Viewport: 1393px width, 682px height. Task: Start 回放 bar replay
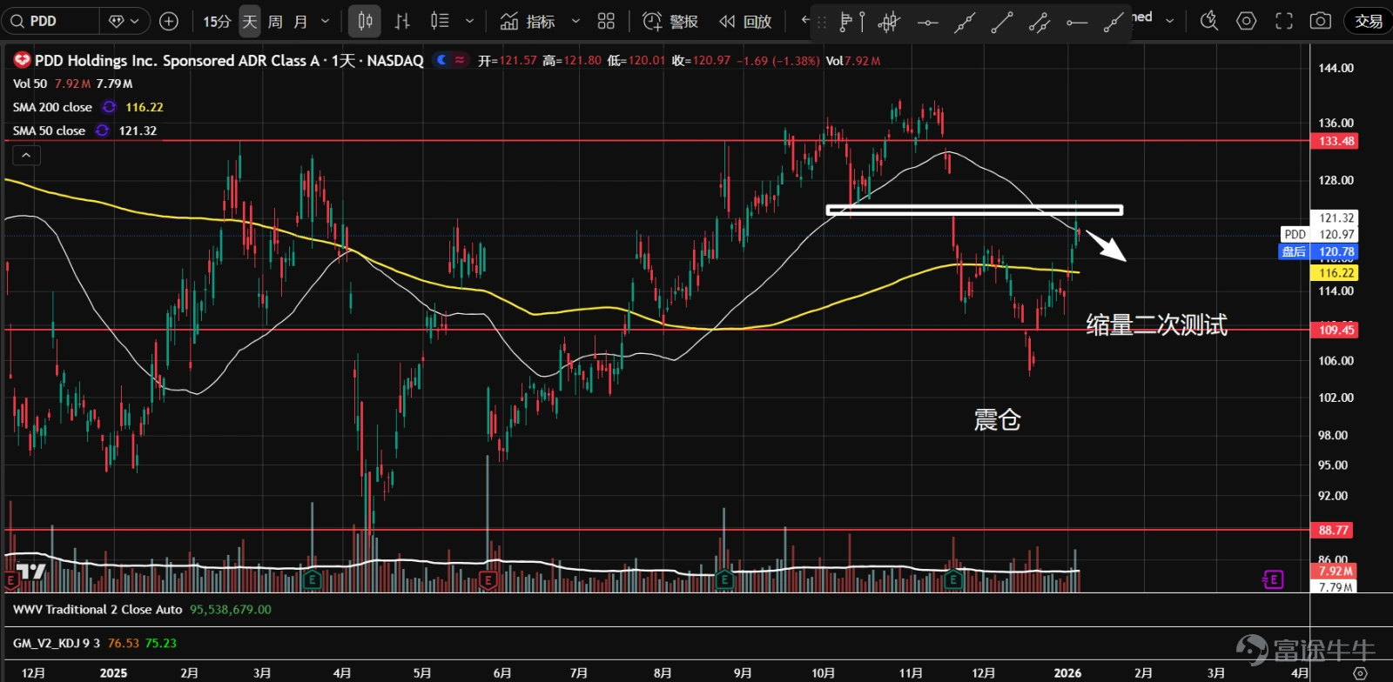746,21
